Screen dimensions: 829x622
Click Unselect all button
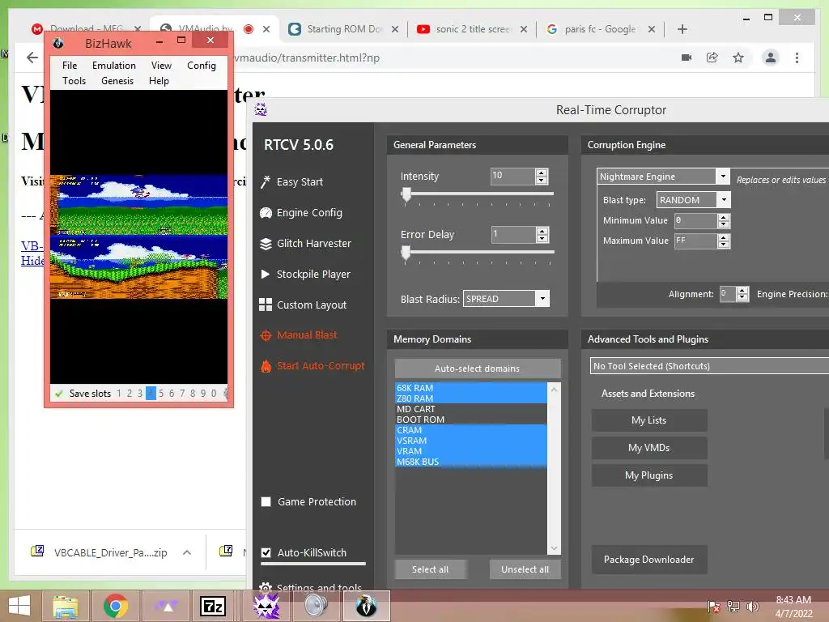click(x=525, y=569)
